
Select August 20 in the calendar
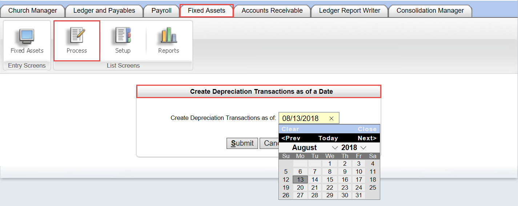pyautogui.click(x=300, y=188)
